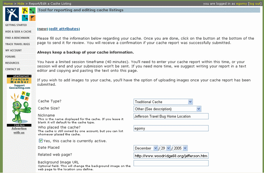This screenshot has width=264, height=173.
Task: Click the 'Cache Size?' label
Action: [x=49, y=108]
